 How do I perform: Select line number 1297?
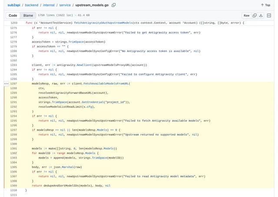[x=13, y=130]
